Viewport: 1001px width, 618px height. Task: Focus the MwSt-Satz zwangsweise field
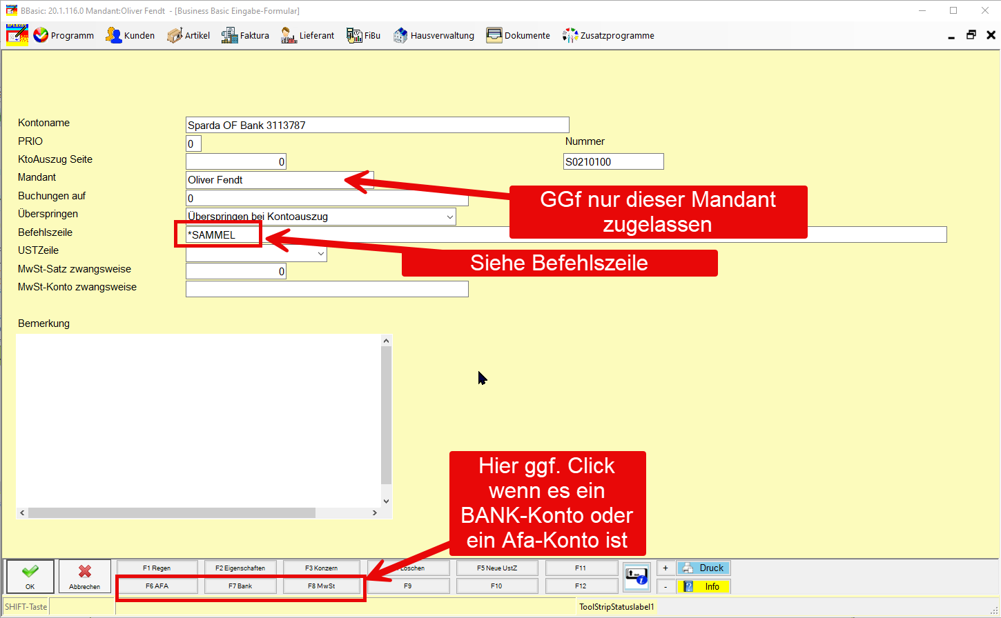(x=236, y=271)
